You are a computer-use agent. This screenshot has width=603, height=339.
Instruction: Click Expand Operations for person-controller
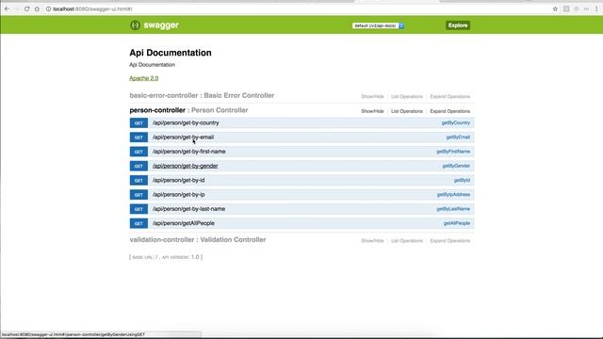point(450,111)
